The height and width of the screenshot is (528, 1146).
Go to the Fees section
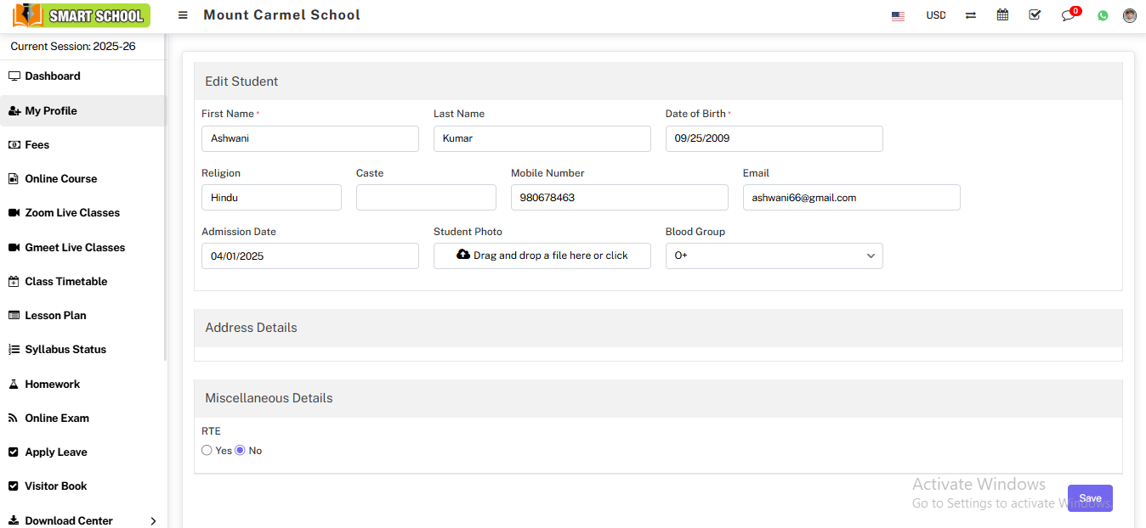[37, 144]
